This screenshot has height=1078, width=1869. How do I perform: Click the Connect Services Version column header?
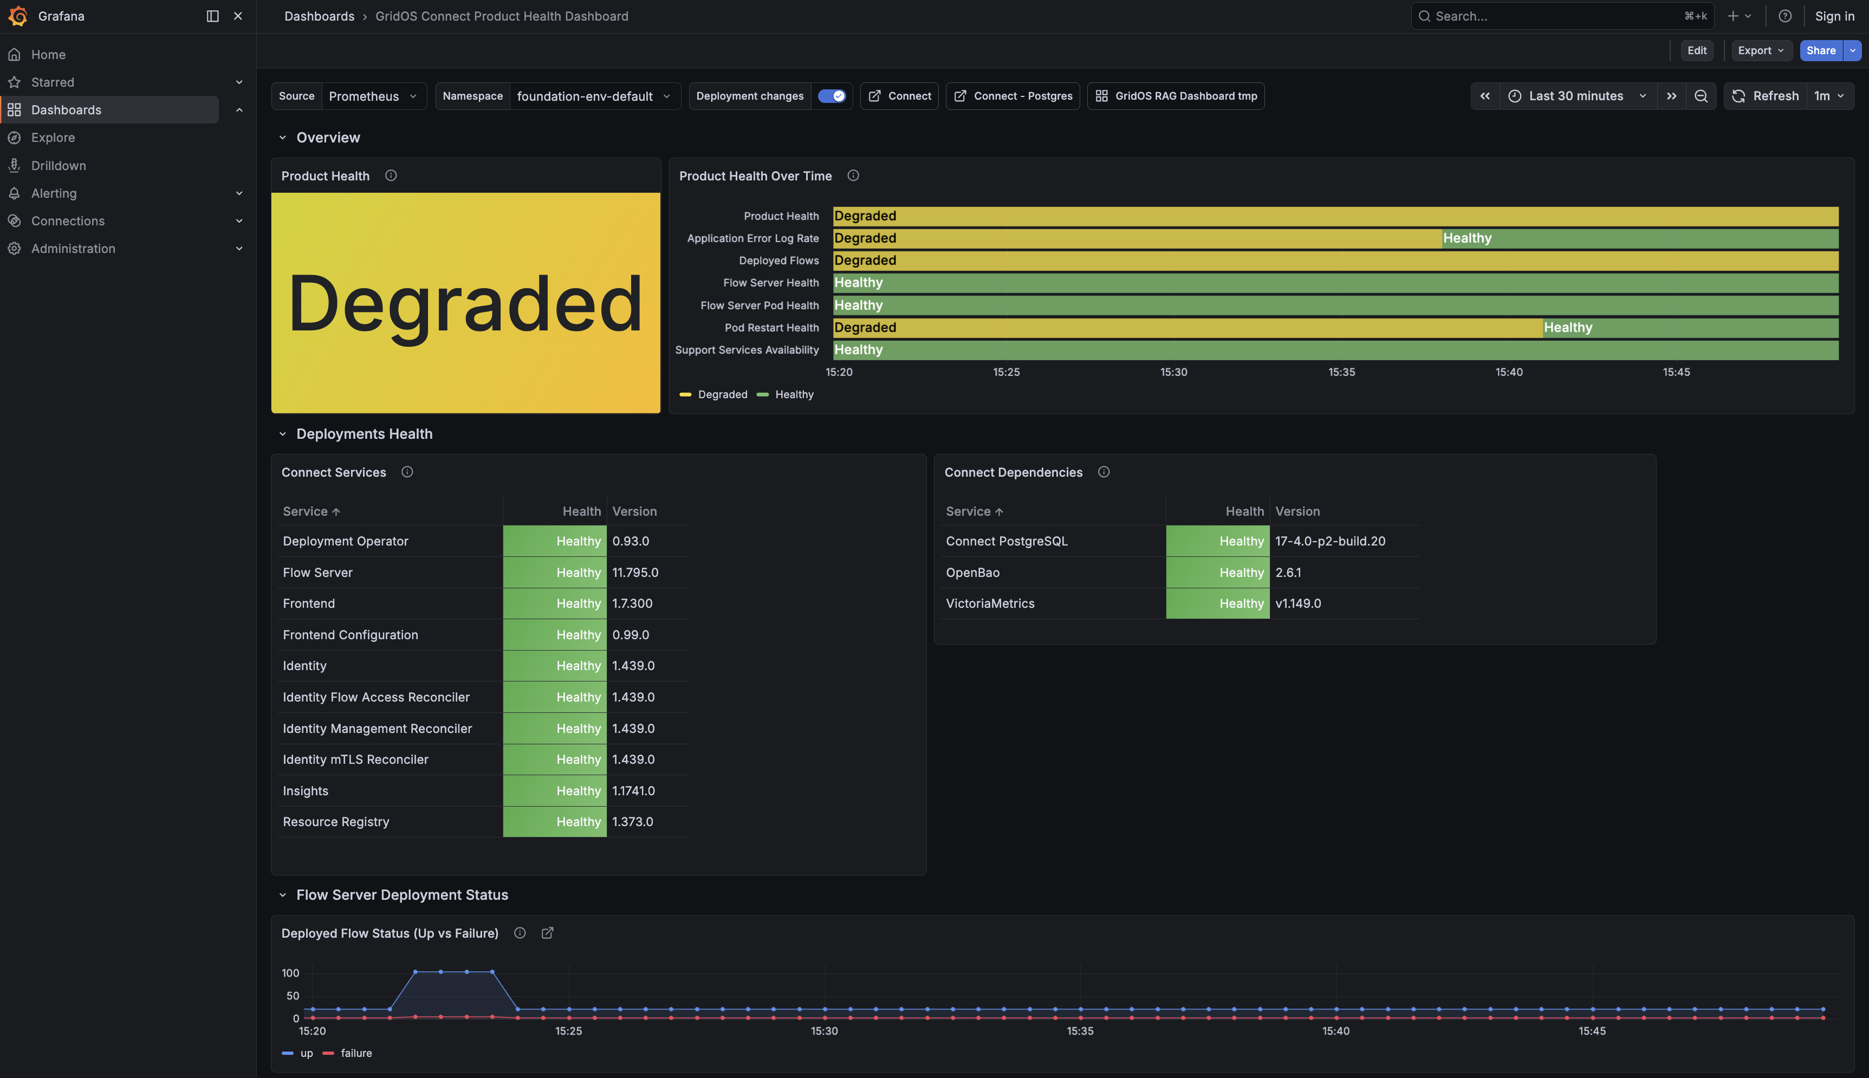pos(634,511)
